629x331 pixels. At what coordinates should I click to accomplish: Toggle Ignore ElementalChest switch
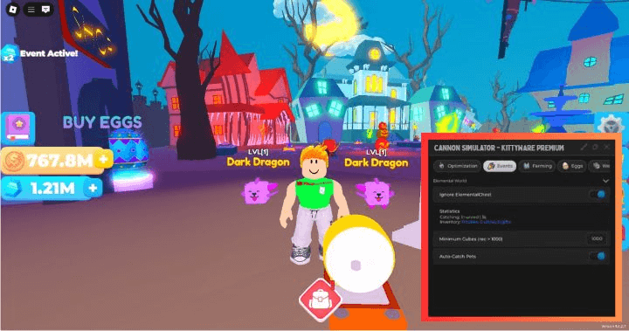[x=598, y=195]
